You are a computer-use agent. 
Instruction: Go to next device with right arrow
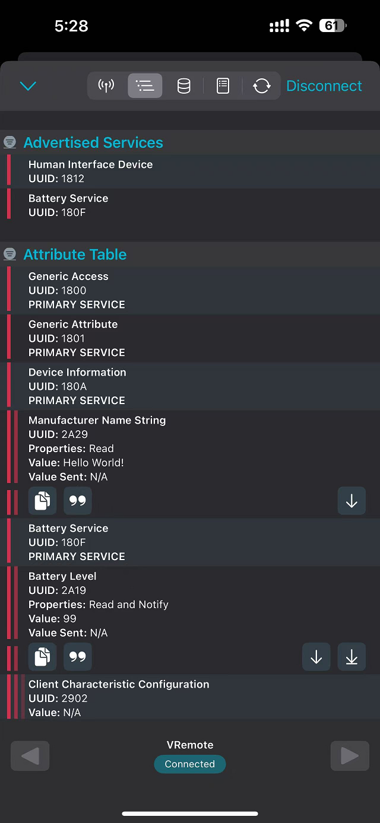click(x=350, y=756)
